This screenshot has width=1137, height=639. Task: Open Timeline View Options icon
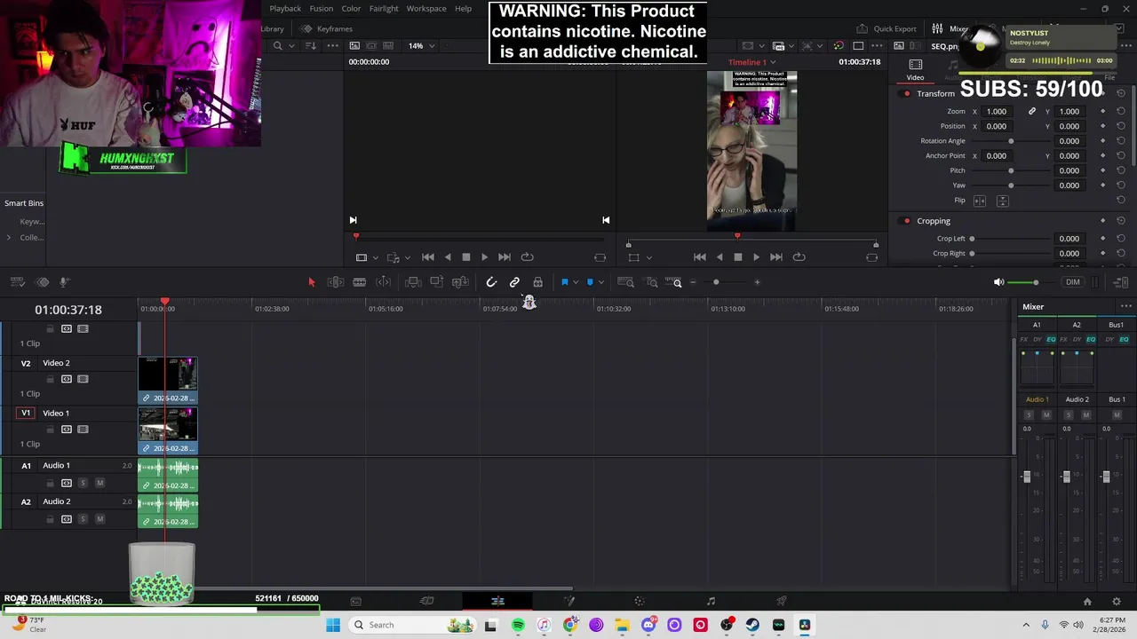17,282
